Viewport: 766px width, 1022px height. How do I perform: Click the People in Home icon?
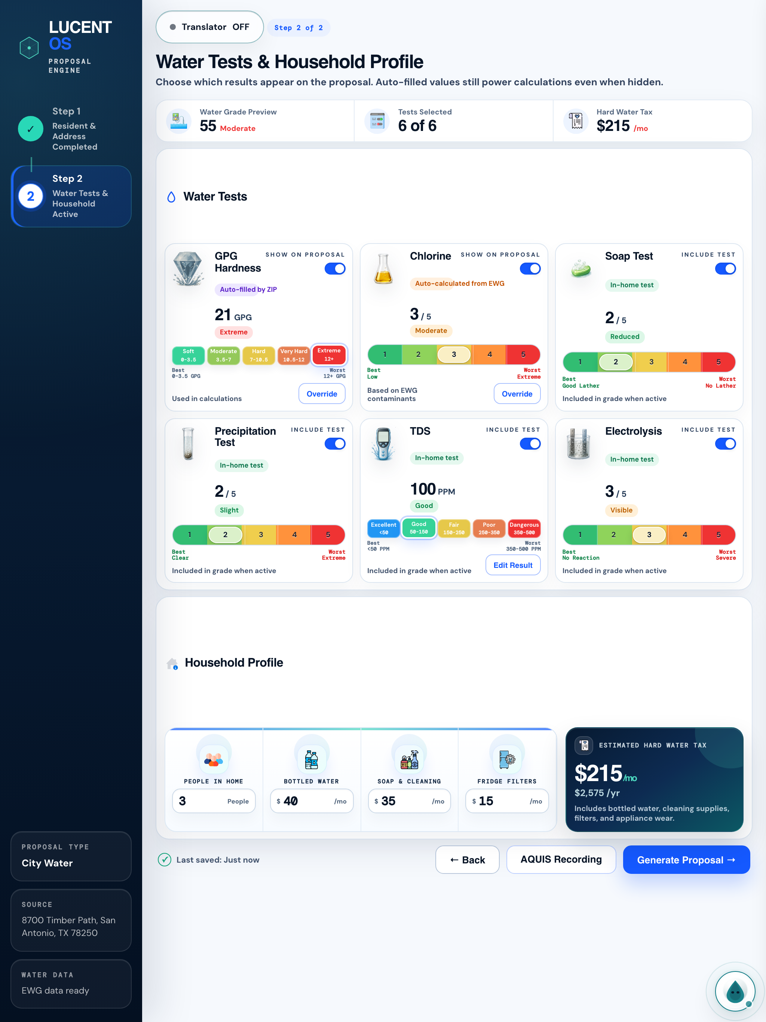214,759
